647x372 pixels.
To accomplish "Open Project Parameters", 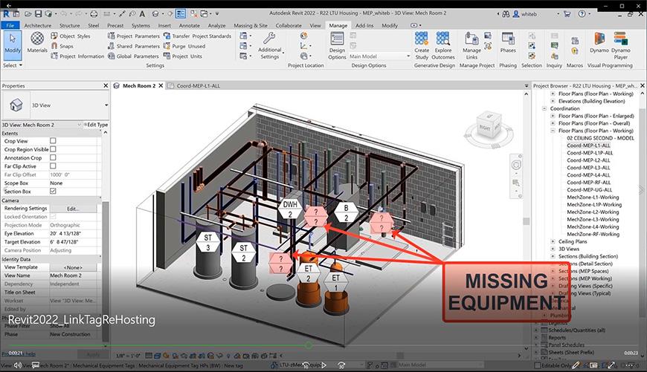I will pos(133,36).
